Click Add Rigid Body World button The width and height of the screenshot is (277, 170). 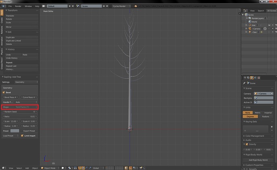pyautogui.click(x=258, y=160)
